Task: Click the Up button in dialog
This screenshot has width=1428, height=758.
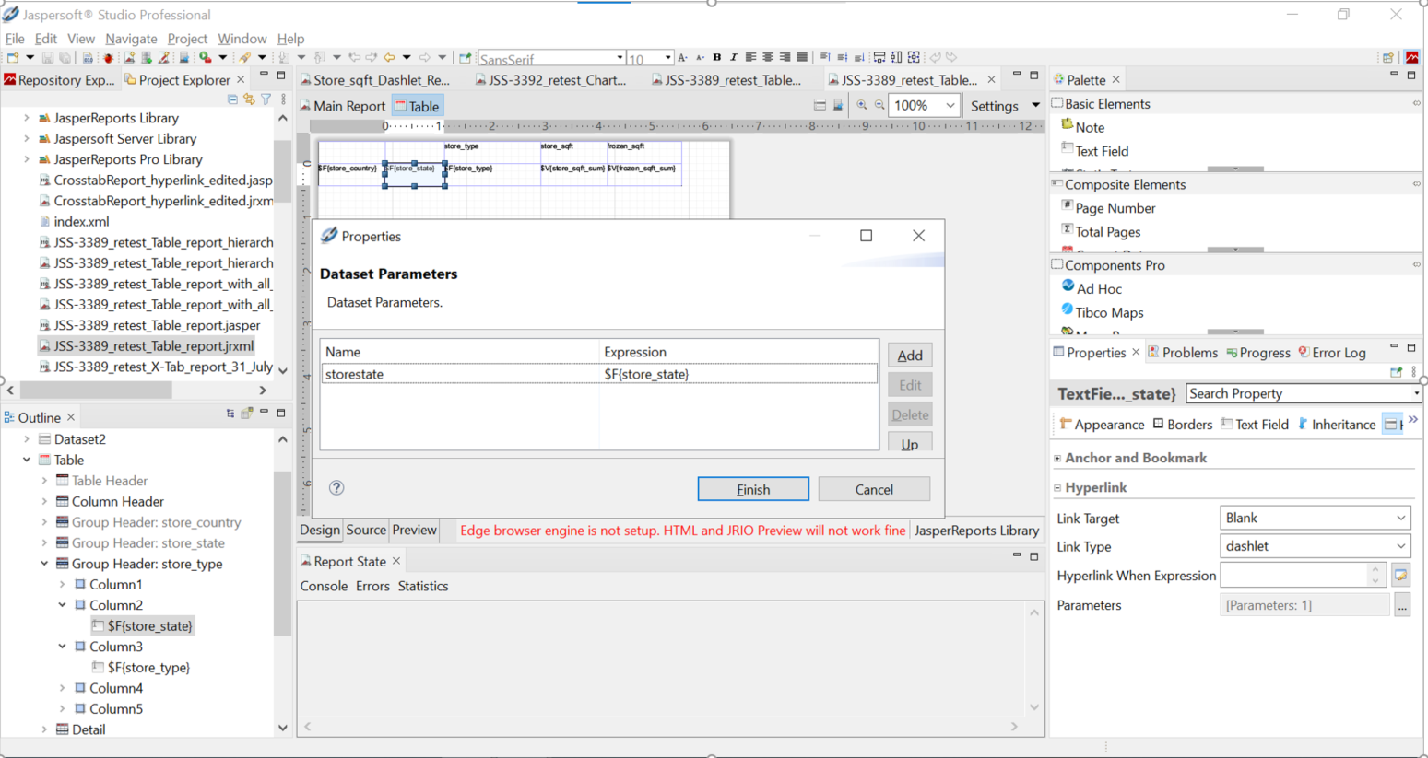Action: 910,443
